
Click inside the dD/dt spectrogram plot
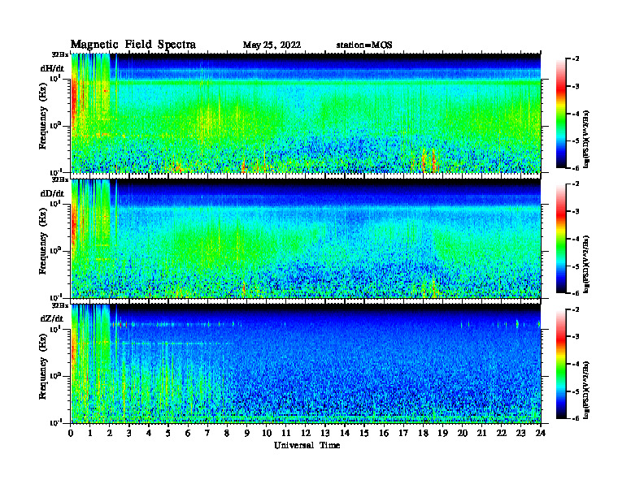coord(306,238)
